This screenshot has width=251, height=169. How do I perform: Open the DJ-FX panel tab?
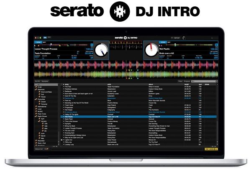[37, 81]
